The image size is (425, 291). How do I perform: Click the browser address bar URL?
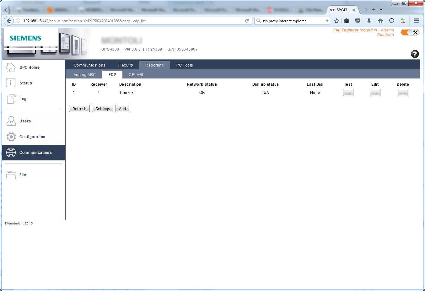126,21
